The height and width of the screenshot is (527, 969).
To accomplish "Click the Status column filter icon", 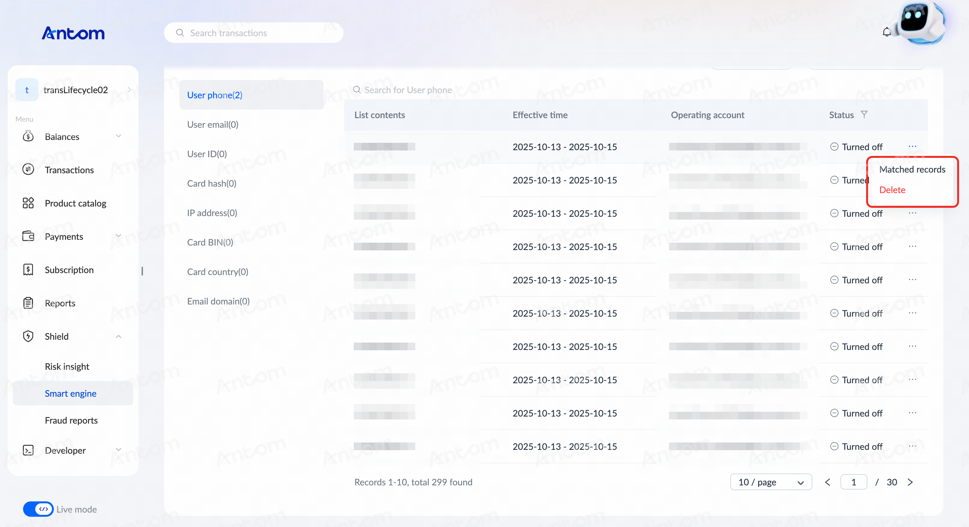I will point(865,115).
